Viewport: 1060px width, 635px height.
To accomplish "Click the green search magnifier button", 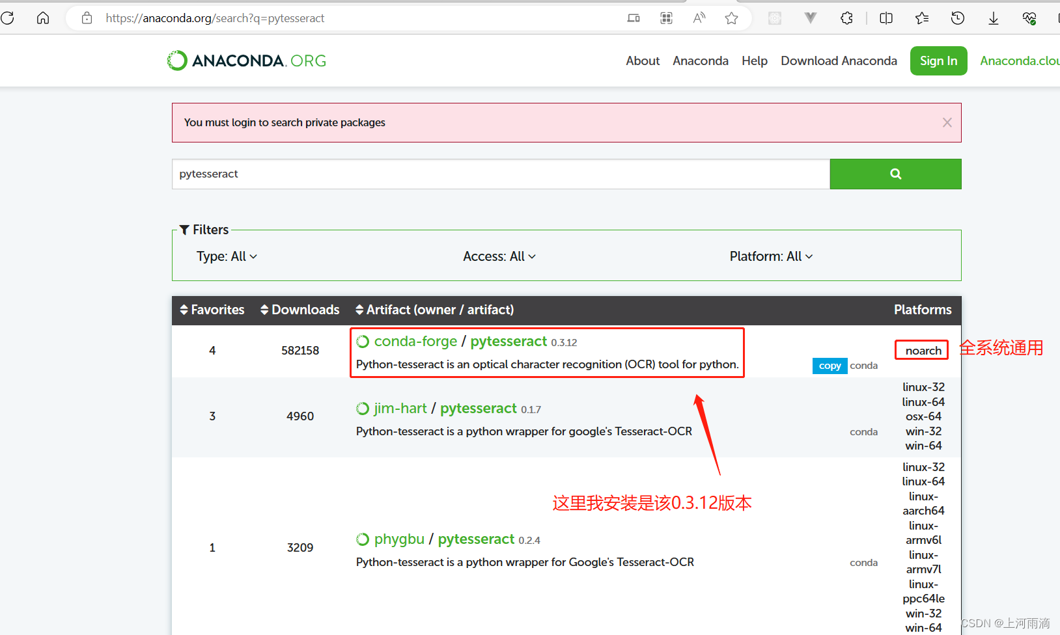I will 895,174.
